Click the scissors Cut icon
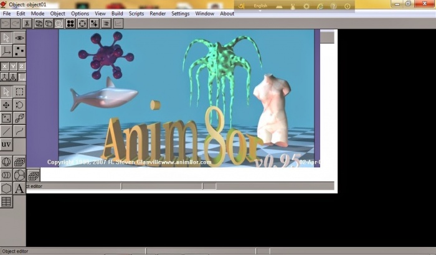The width and height of the screenshot is (436, 255). point(27,24)
